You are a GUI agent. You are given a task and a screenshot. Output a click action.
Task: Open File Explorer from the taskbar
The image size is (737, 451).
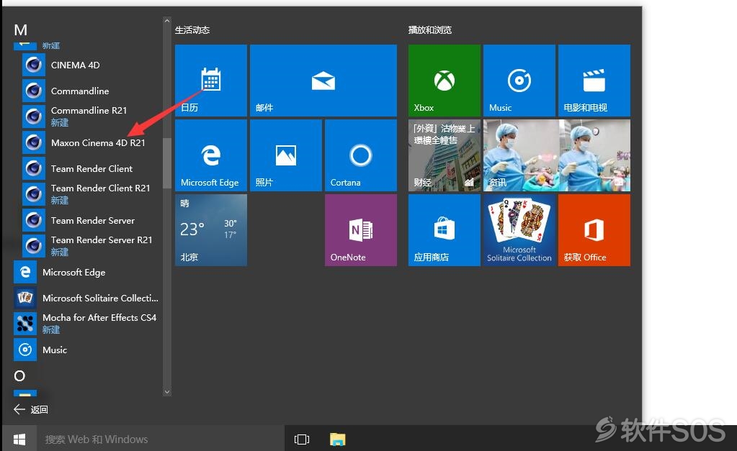coord(337,439)
